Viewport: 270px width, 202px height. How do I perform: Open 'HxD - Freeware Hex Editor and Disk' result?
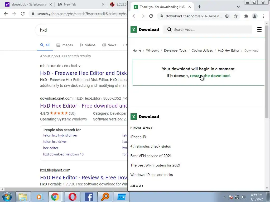(84, 73)
